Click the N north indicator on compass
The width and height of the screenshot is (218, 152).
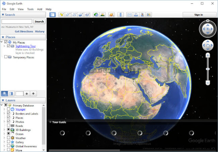pyautogui.click(x=207, y=21)
